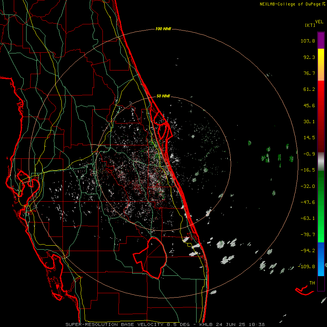Select the 92.3 legend value

(x=309, y=57)
